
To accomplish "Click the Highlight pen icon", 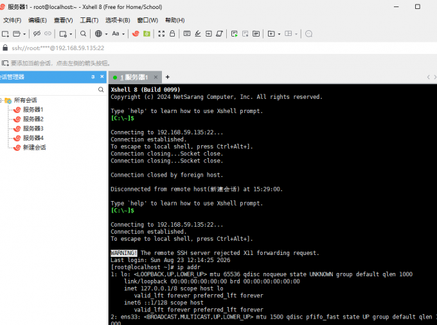I will 197,33.
